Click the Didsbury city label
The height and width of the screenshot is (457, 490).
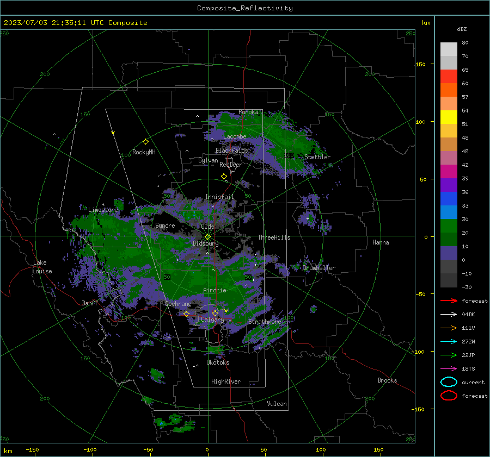pos(205,243)
